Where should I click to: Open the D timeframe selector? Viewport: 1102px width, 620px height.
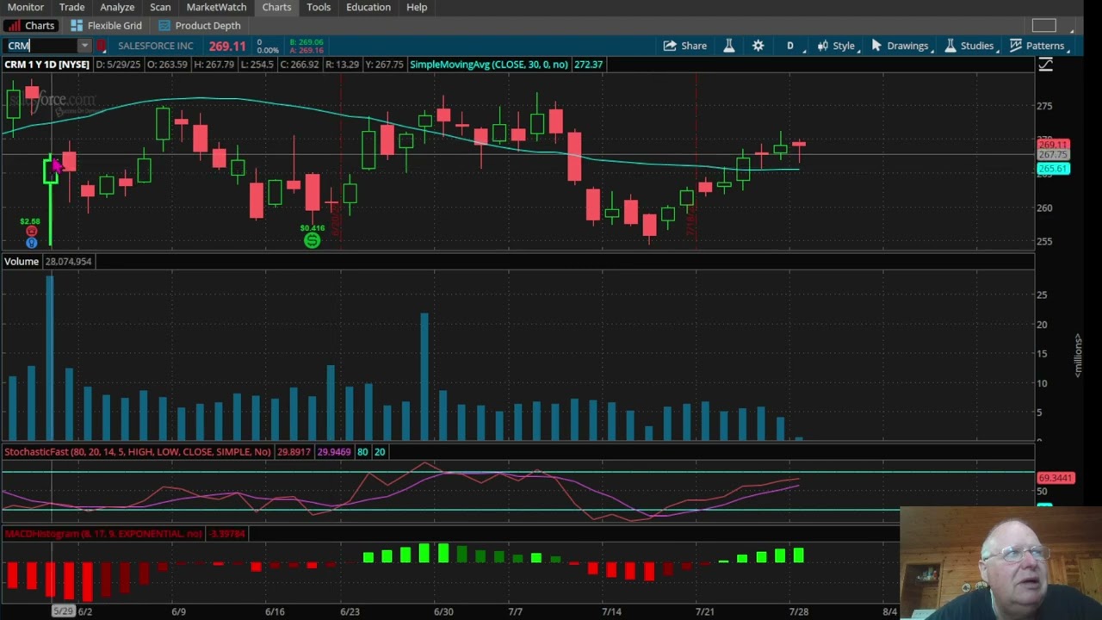(790, 46)
